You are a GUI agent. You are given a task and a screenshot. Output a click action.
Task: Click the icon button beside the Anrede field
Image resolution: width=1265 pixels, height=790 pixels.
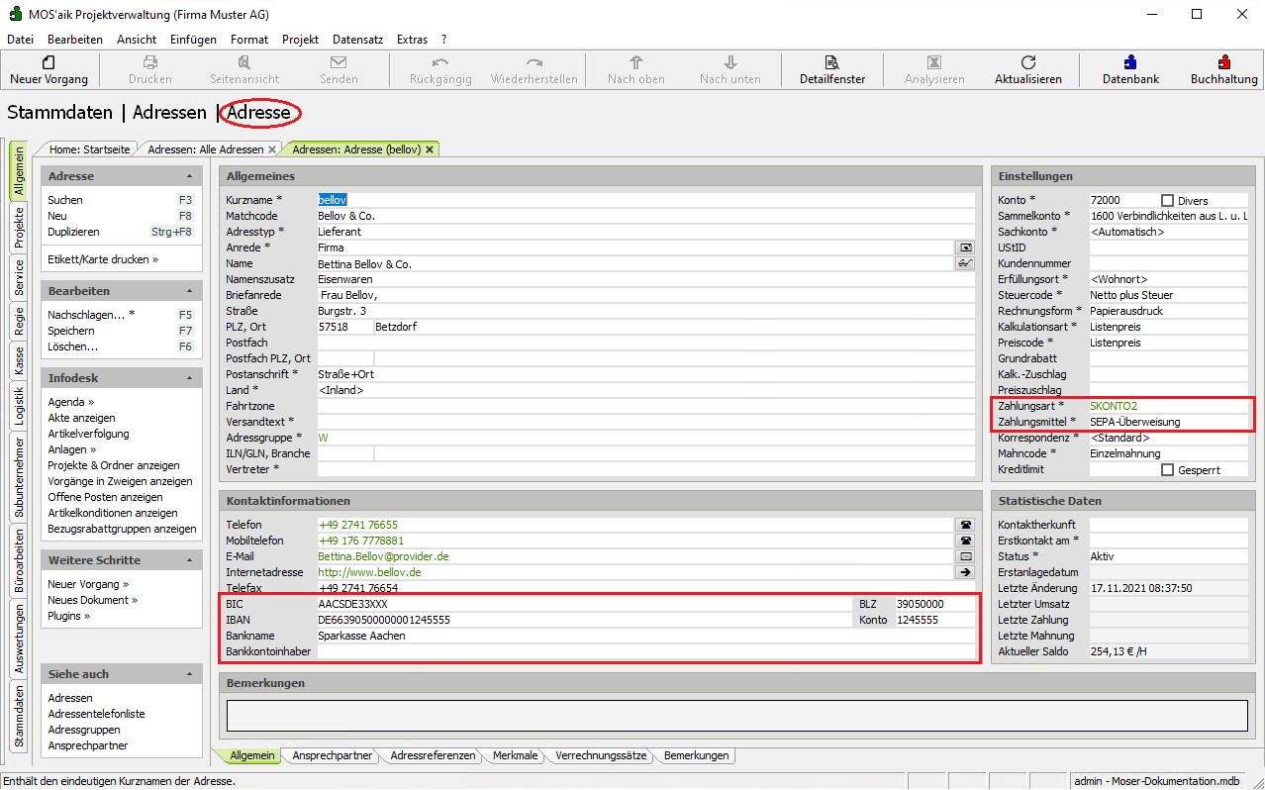[x=964, y=247]
